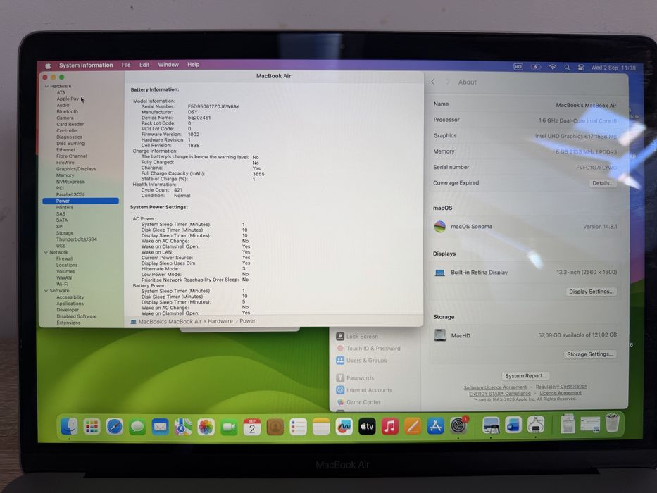657x493 pixels.
Task: Open the File menu
Action: tap(126, 65)
